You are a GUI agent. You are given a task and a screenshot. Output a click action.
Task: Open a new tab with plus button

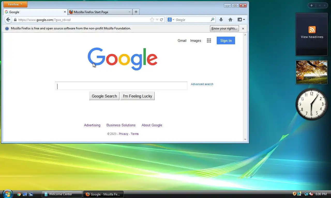pyautogui.click(x=136, y=12)
